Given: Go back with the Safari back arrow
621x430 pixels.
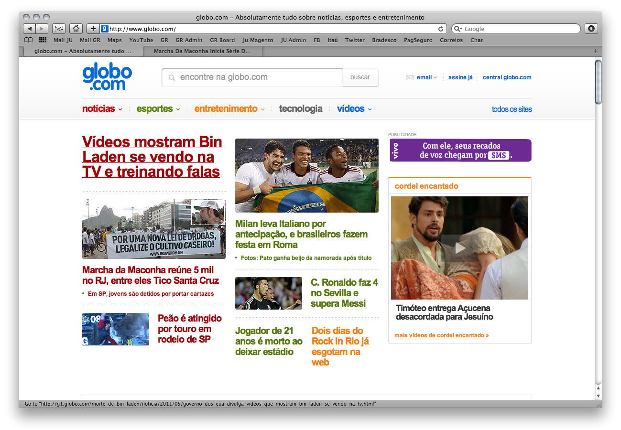Looking at the screenshot, I should coord(29,29).
